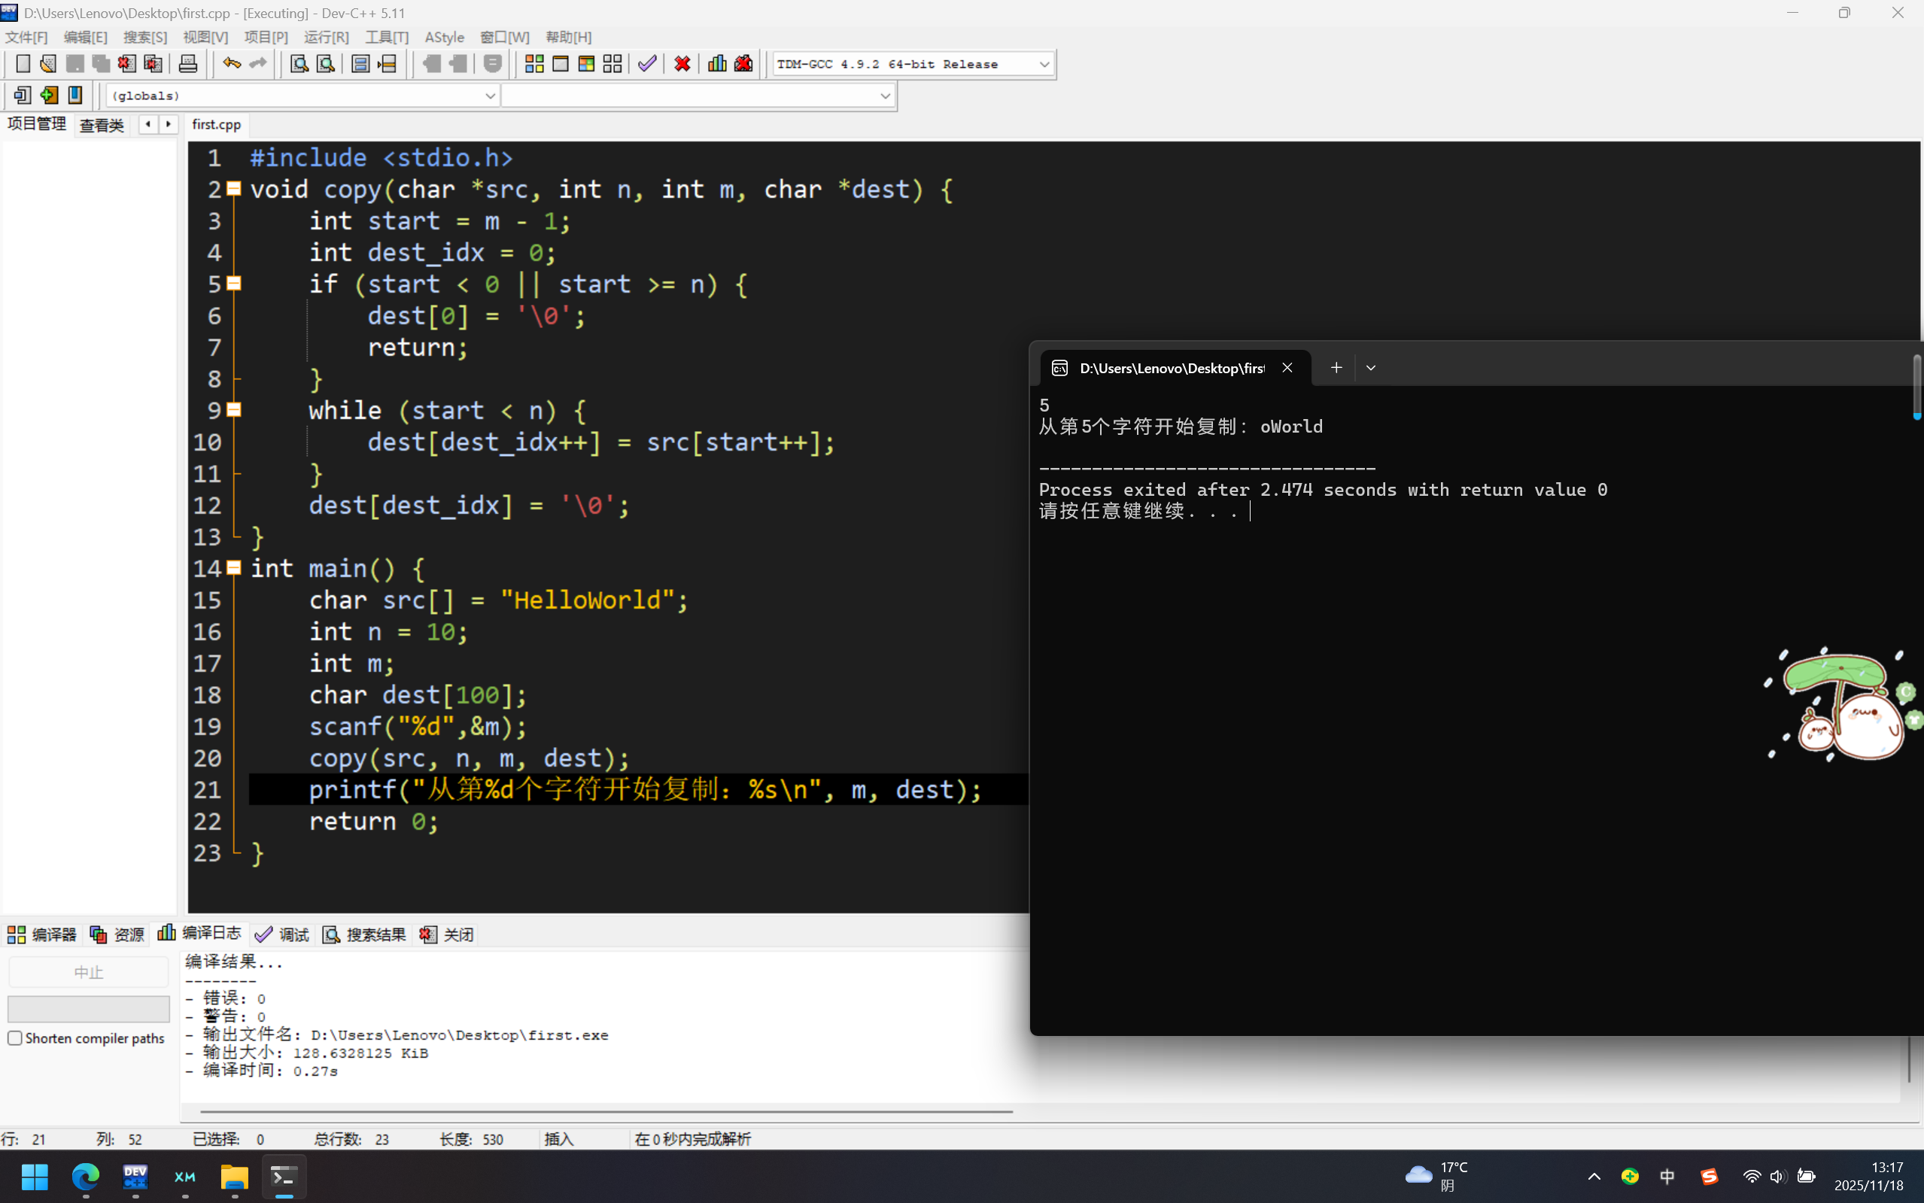
Task: Switch to the 调试 bottom tab
Action: coord(282,934)
